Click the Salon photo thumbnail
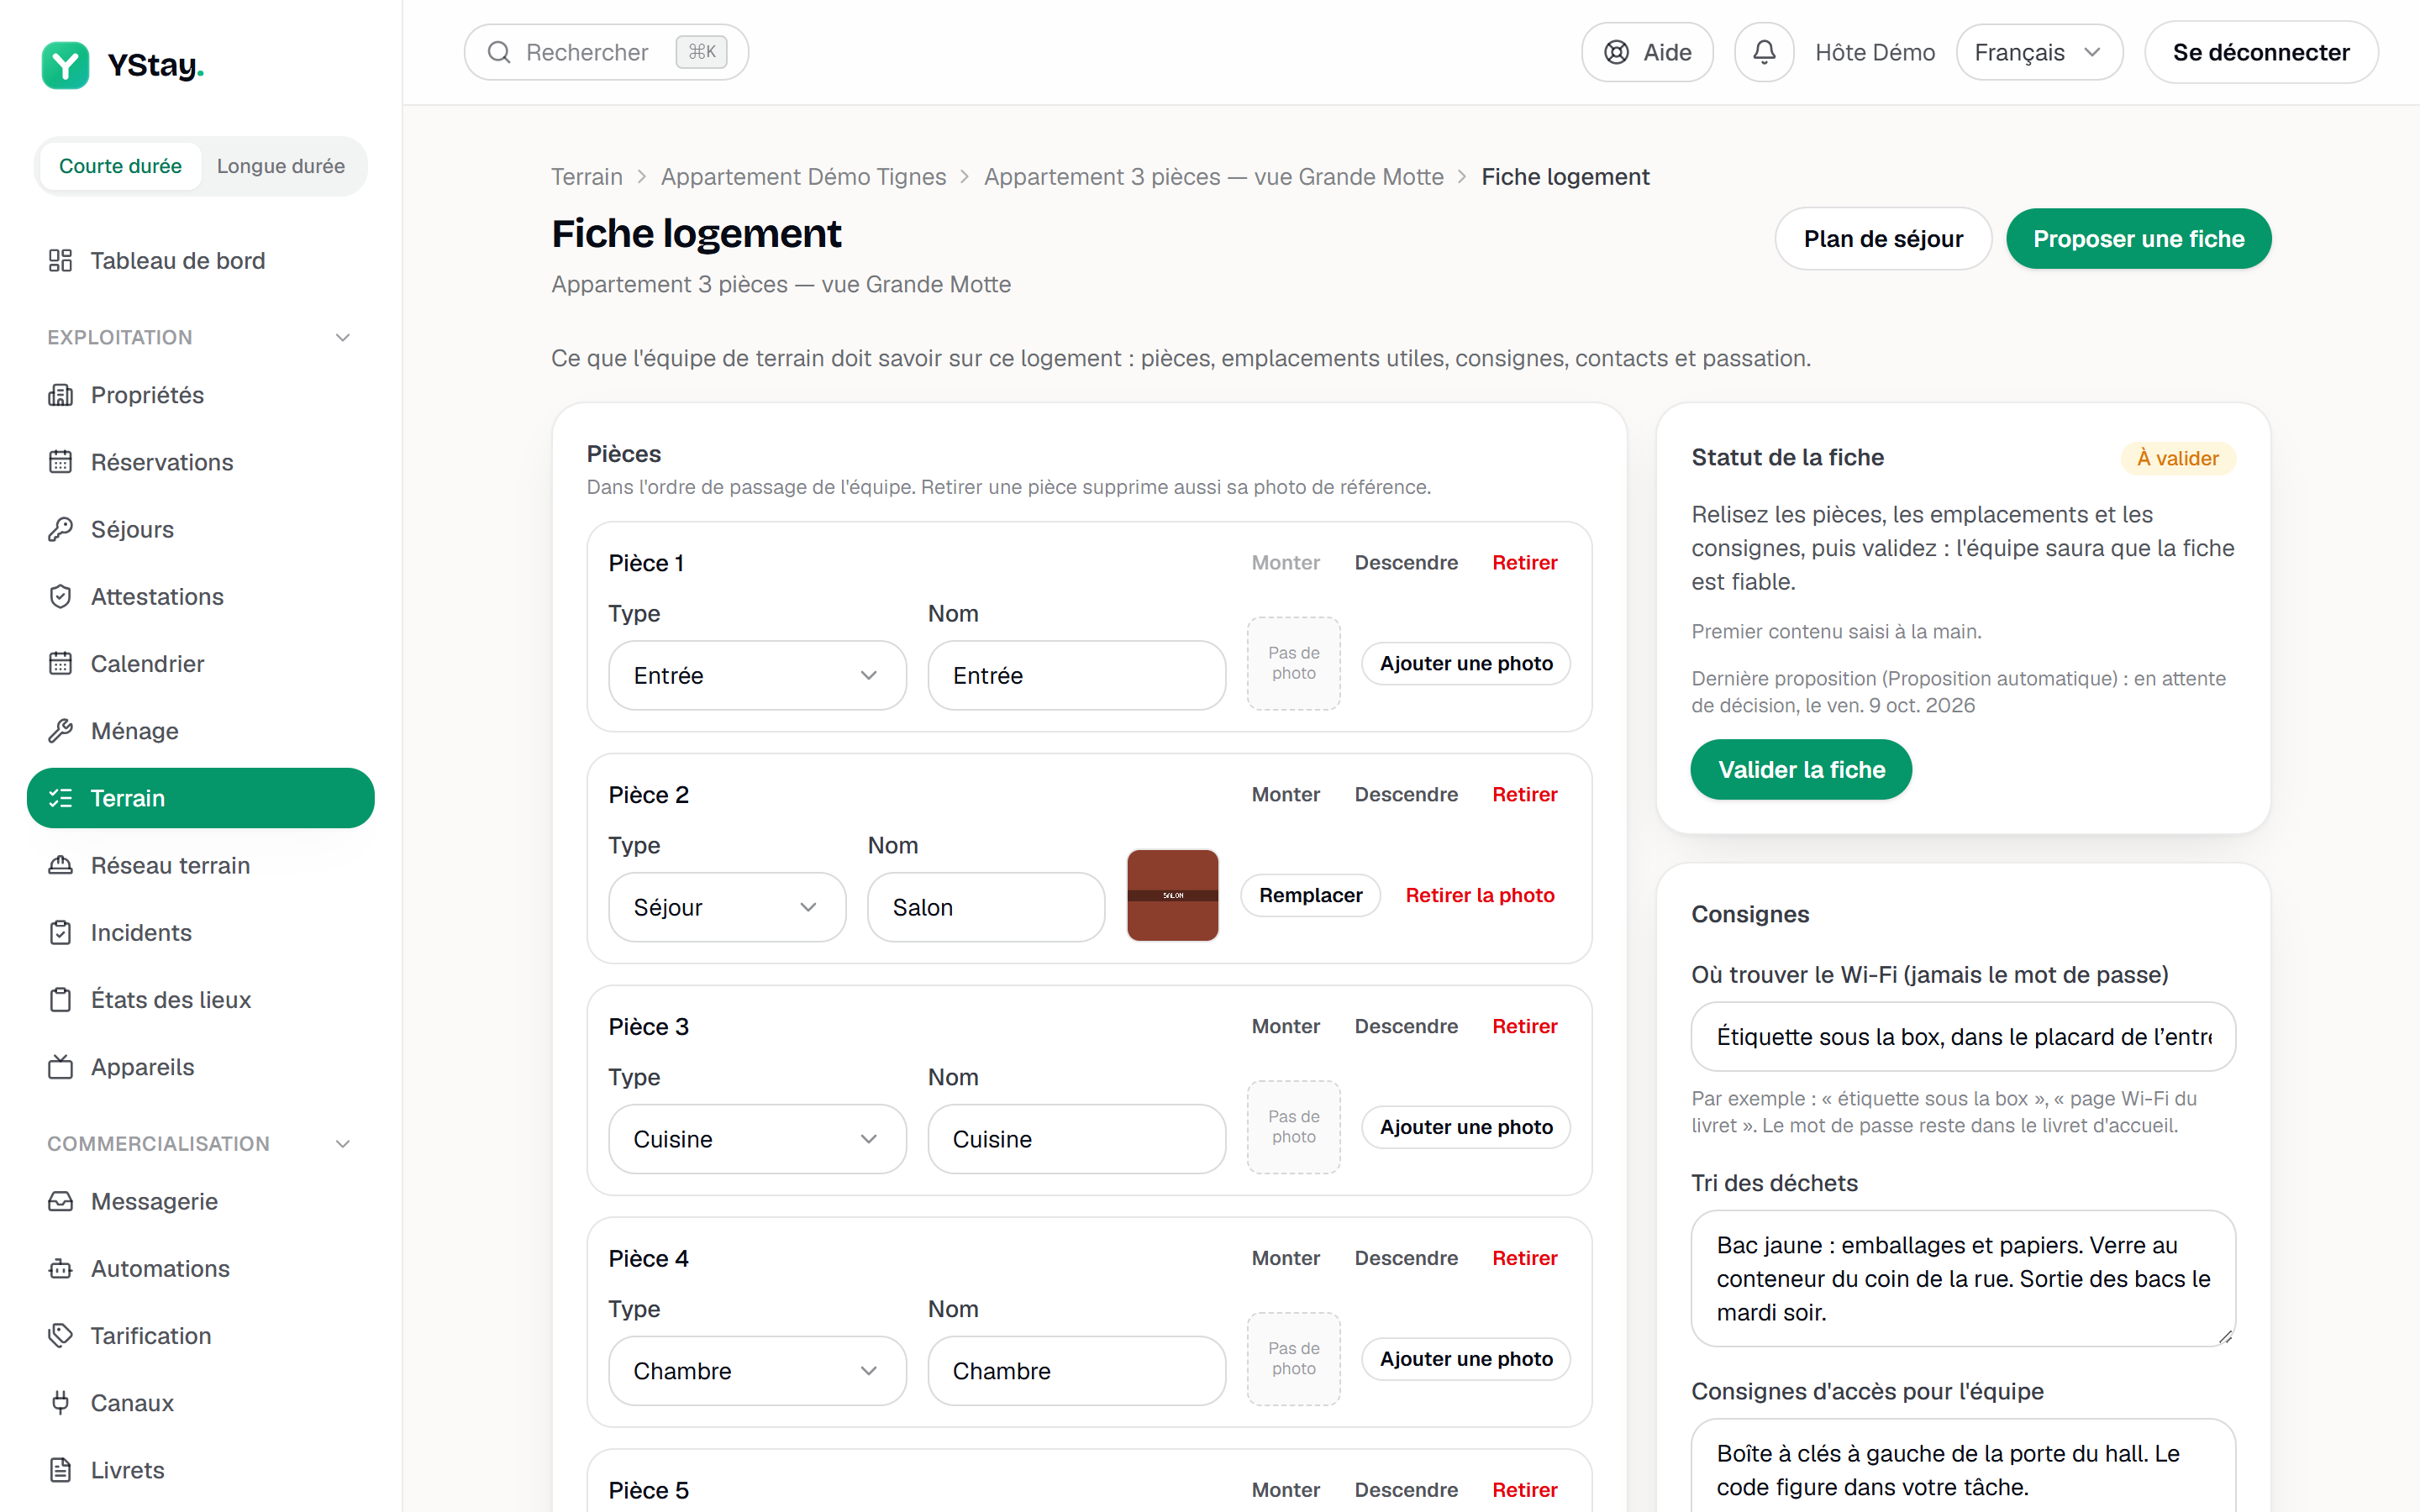The height and width of the screenshot is (1512, 2420). (1173, 896)
